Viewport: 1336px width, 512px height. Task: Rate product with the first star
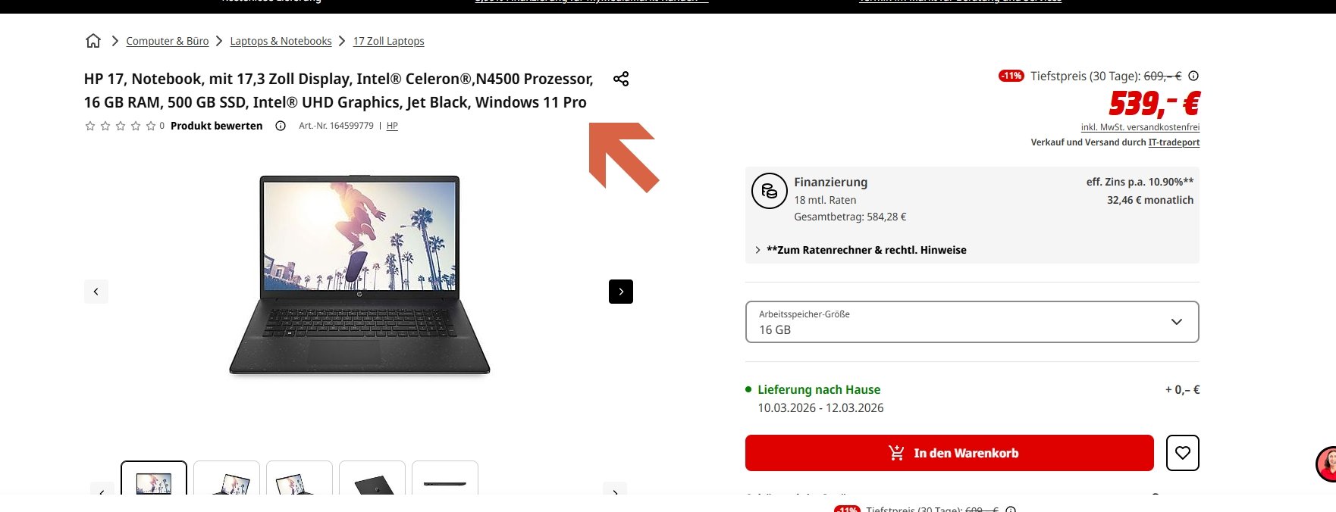coord(90,126)
